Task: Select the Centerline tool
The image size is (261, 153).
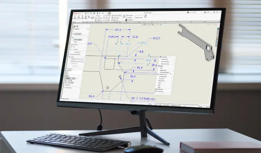Action: click(129, 18)
